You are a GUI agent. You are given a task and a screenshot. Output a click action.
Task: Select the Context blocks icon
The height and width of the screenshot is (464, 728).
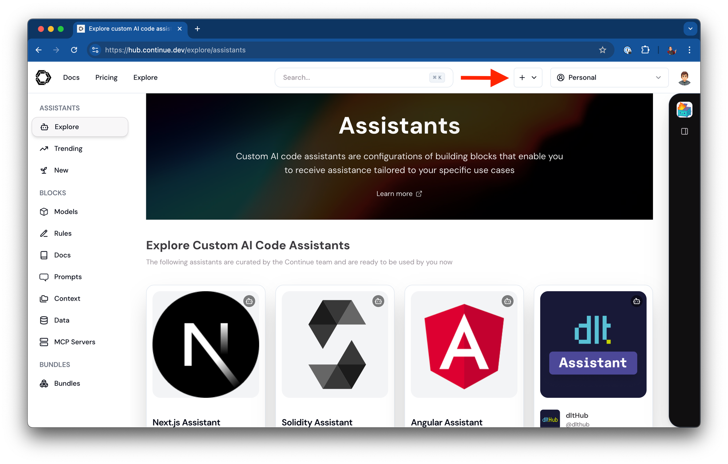pos(44,298)
